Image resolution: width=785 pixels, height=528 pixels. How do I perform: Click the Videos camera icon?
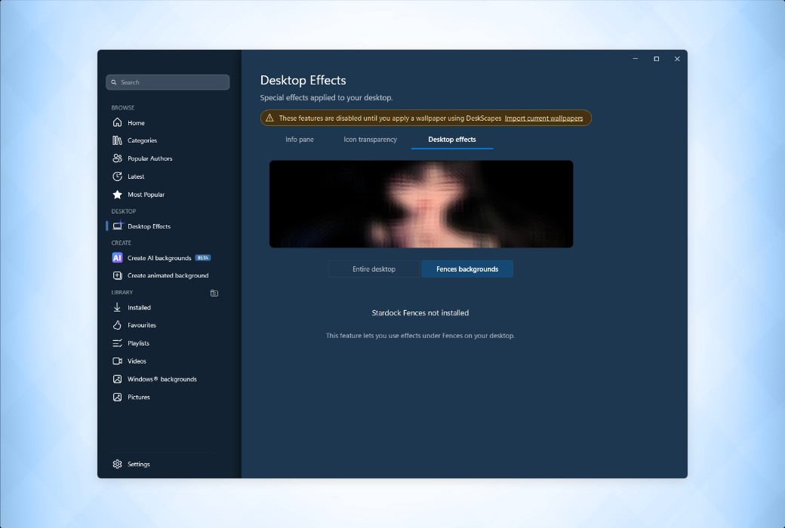pos(117,361)
